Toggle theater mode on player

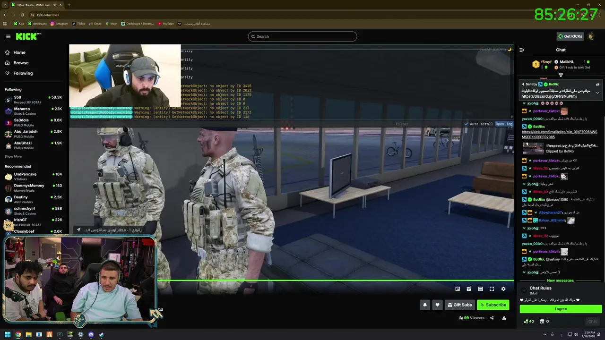pos(480,289)
